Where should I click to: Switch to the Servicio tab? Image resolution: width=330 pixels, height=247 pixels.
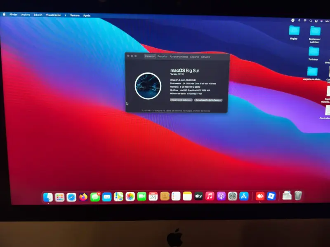click(x=205, y=57)
